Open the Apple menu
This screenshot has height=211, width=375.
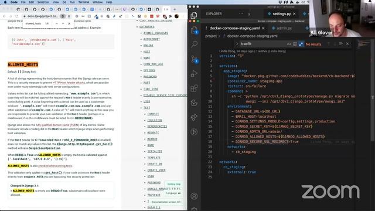[5, 2]
